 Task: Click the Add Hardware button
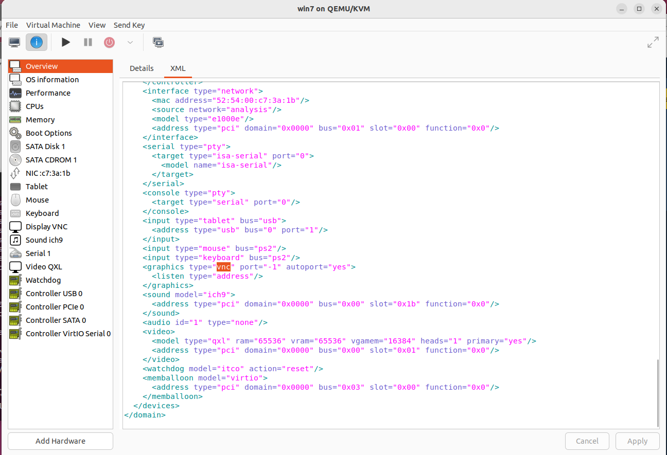point(60,441)
